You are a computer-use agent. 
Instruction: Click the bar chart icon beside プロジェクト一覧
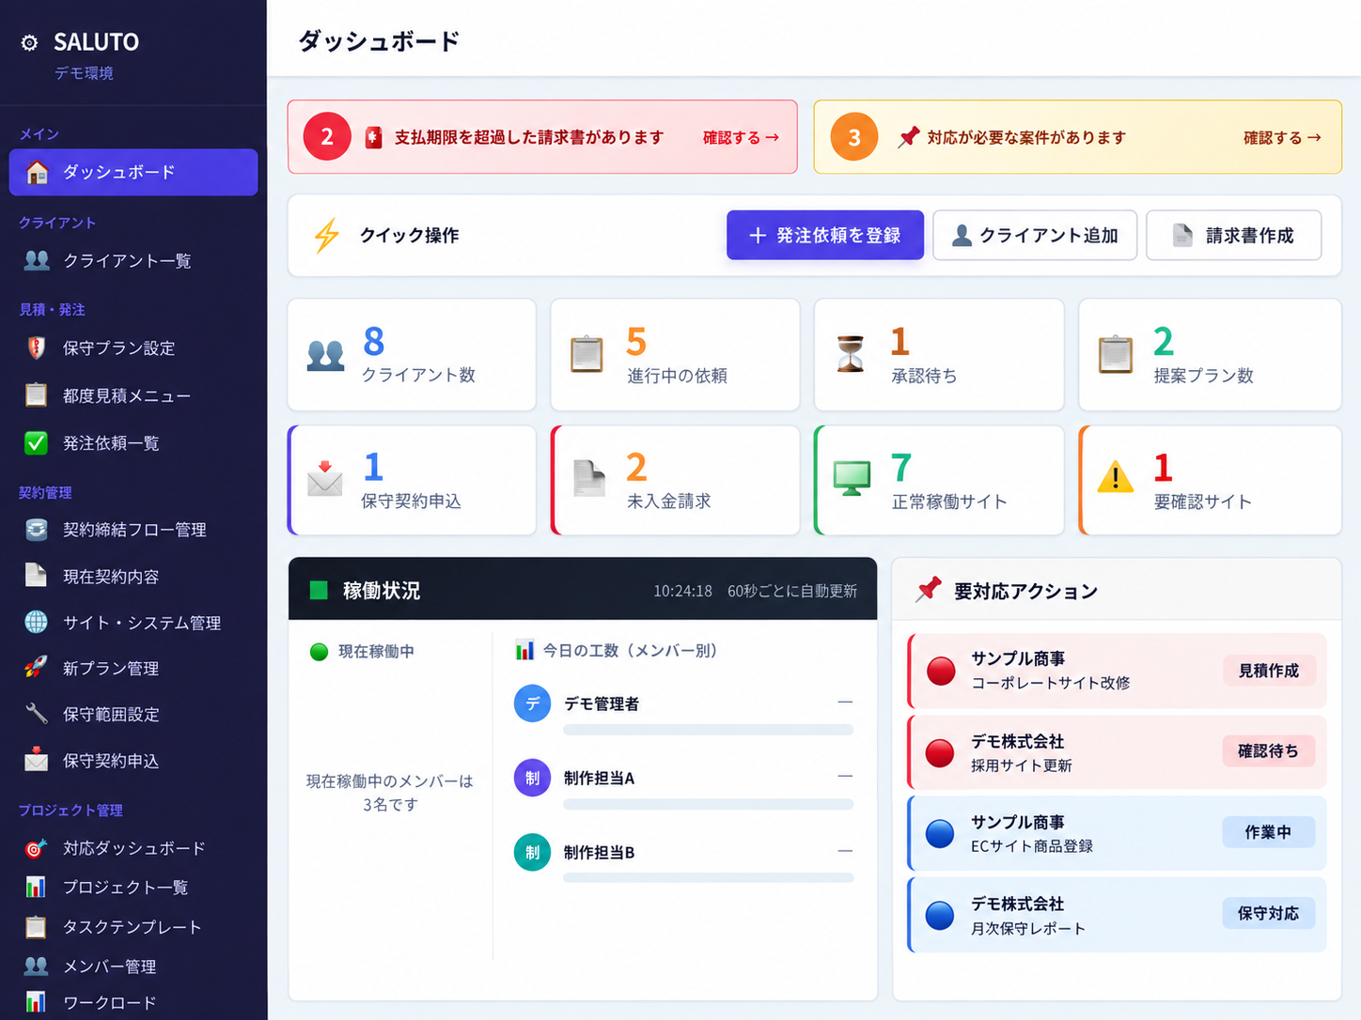(x=36, y=887)
